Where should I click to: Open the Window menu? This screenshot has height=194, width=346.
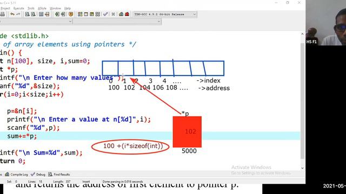55,9
